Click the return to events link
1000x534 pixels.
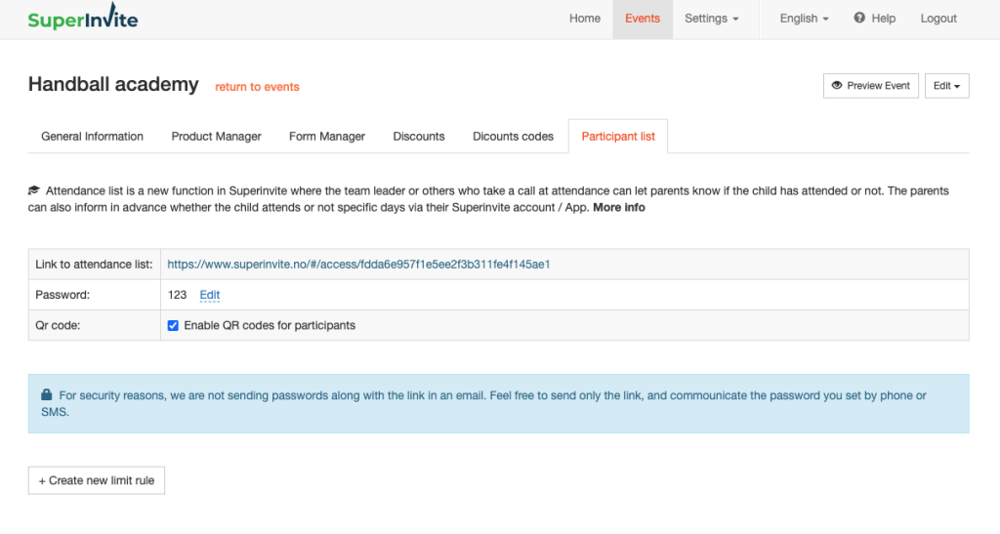(x=257, y=87)
